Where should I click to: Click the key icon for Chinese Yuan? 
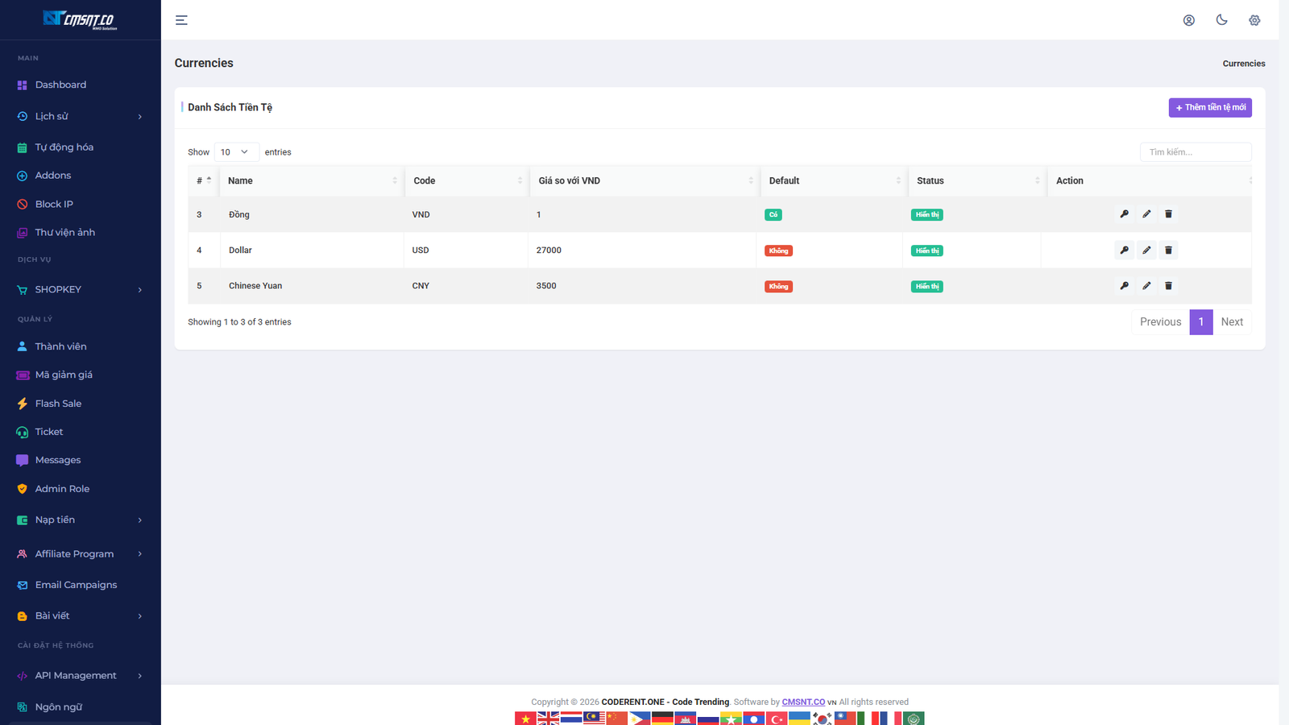1124,285
